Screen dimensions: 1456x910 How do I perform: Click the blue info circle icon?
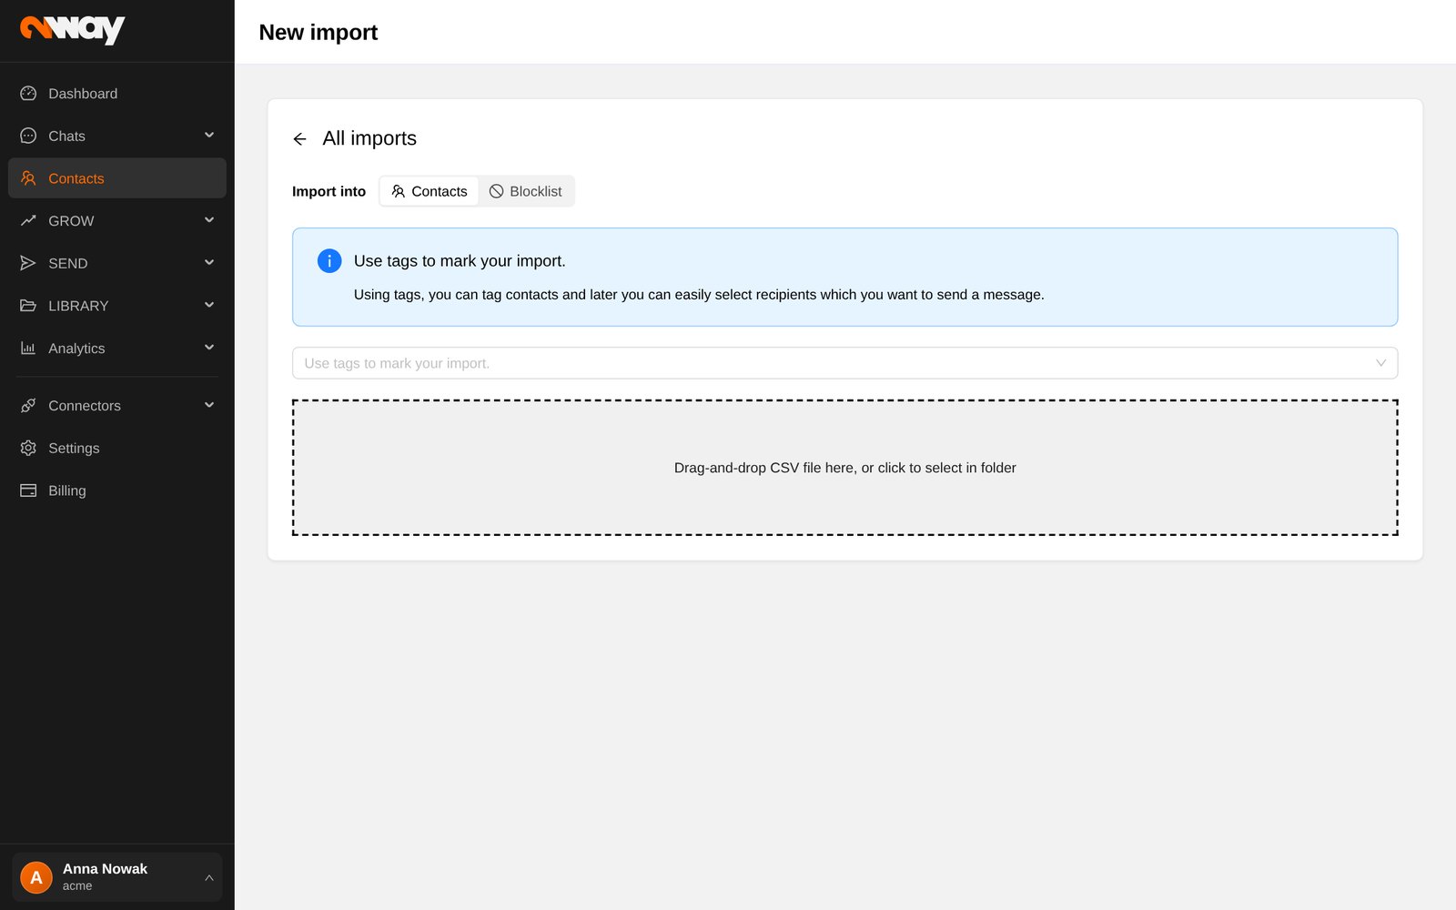329,261
